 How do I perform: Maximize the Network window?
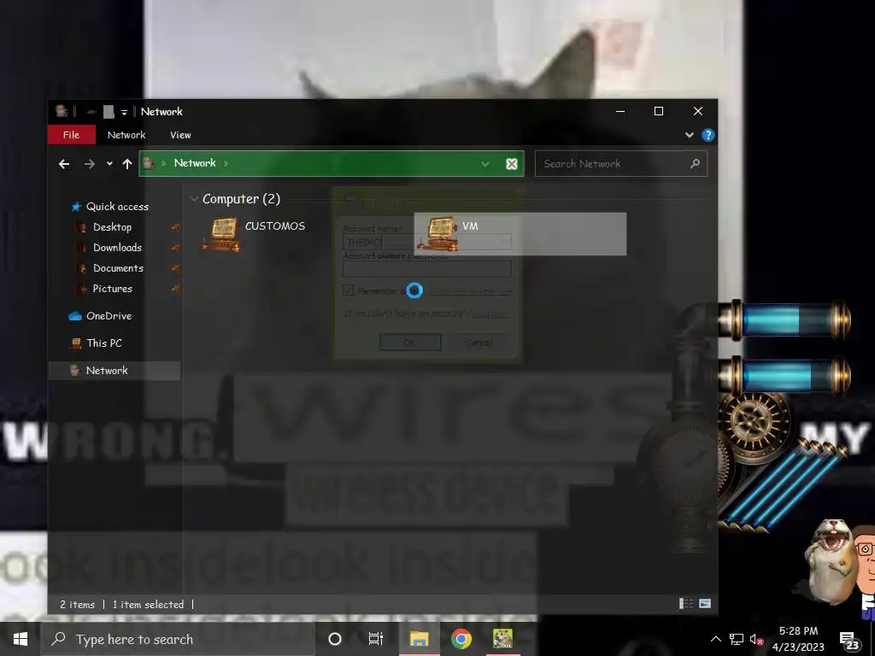[659, 112]
